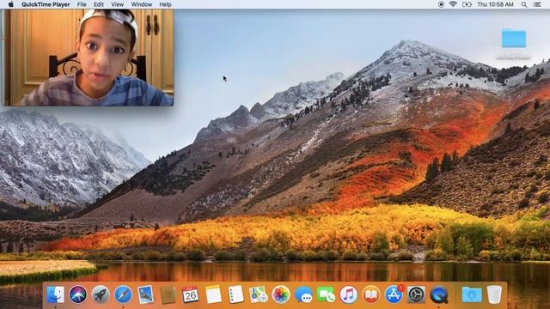The image size is (550, 309).
Task: Open Downloads folder stack in Dock
Action: click(472, 294)
